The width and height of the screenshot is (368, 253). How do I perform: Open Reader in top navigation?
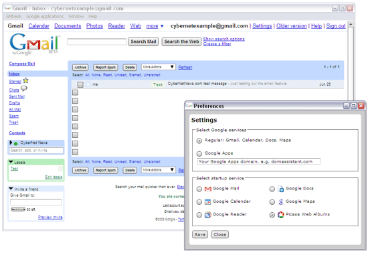click(x=116, y=26)
